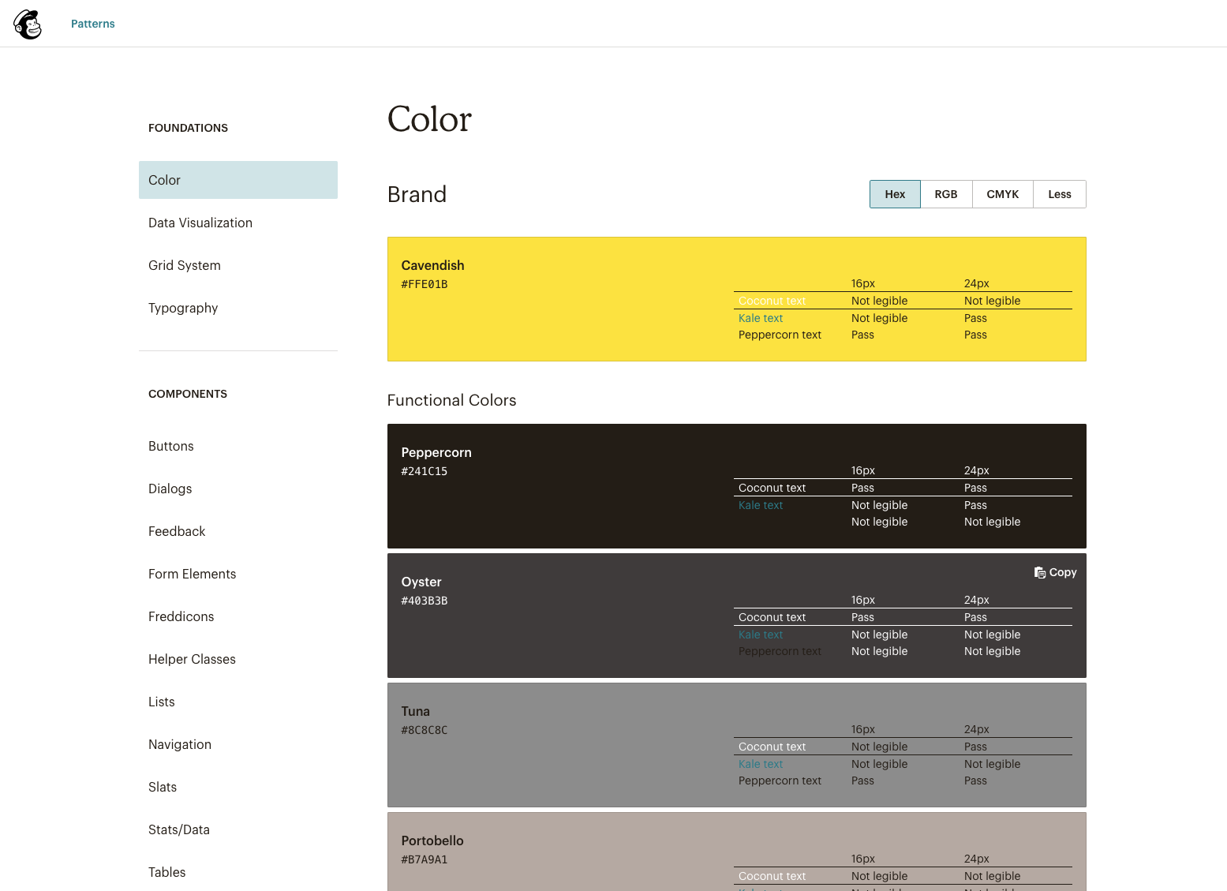1227x891 pixels.
Task: Open the Freddicons component page
Action: [181, 616]
